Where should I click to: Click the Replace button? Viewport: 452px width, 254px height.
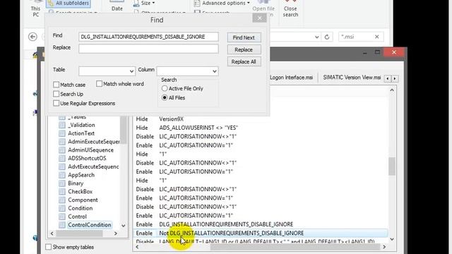(x=244, y=49)
